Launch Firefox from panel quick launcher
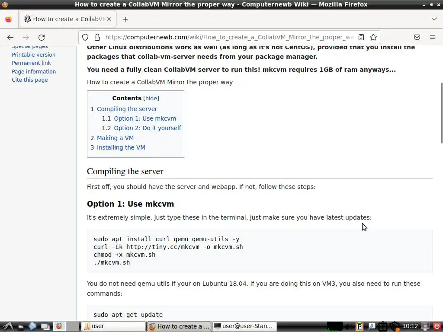The width and height of the screenshot is (443, 332). [x=59, y=326]
